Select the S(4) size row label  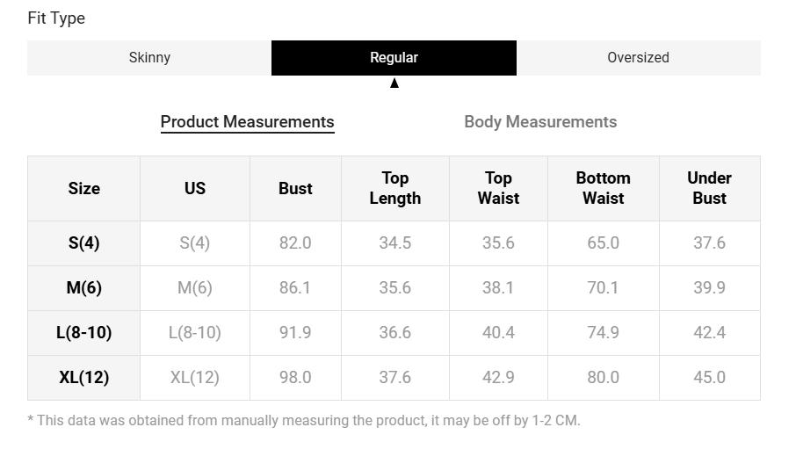click(84, 243)
